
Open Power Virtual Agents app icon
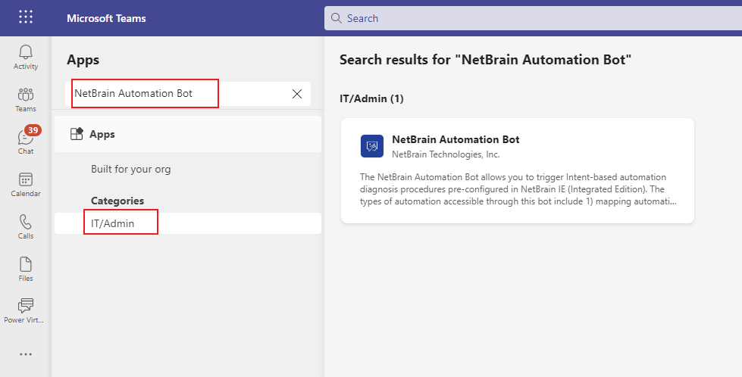coord(26,310)
